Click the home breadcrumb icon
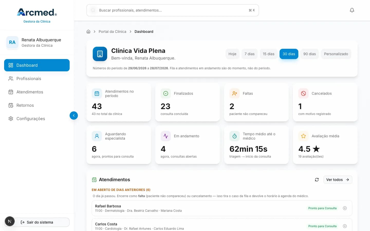 coord(88,32)
